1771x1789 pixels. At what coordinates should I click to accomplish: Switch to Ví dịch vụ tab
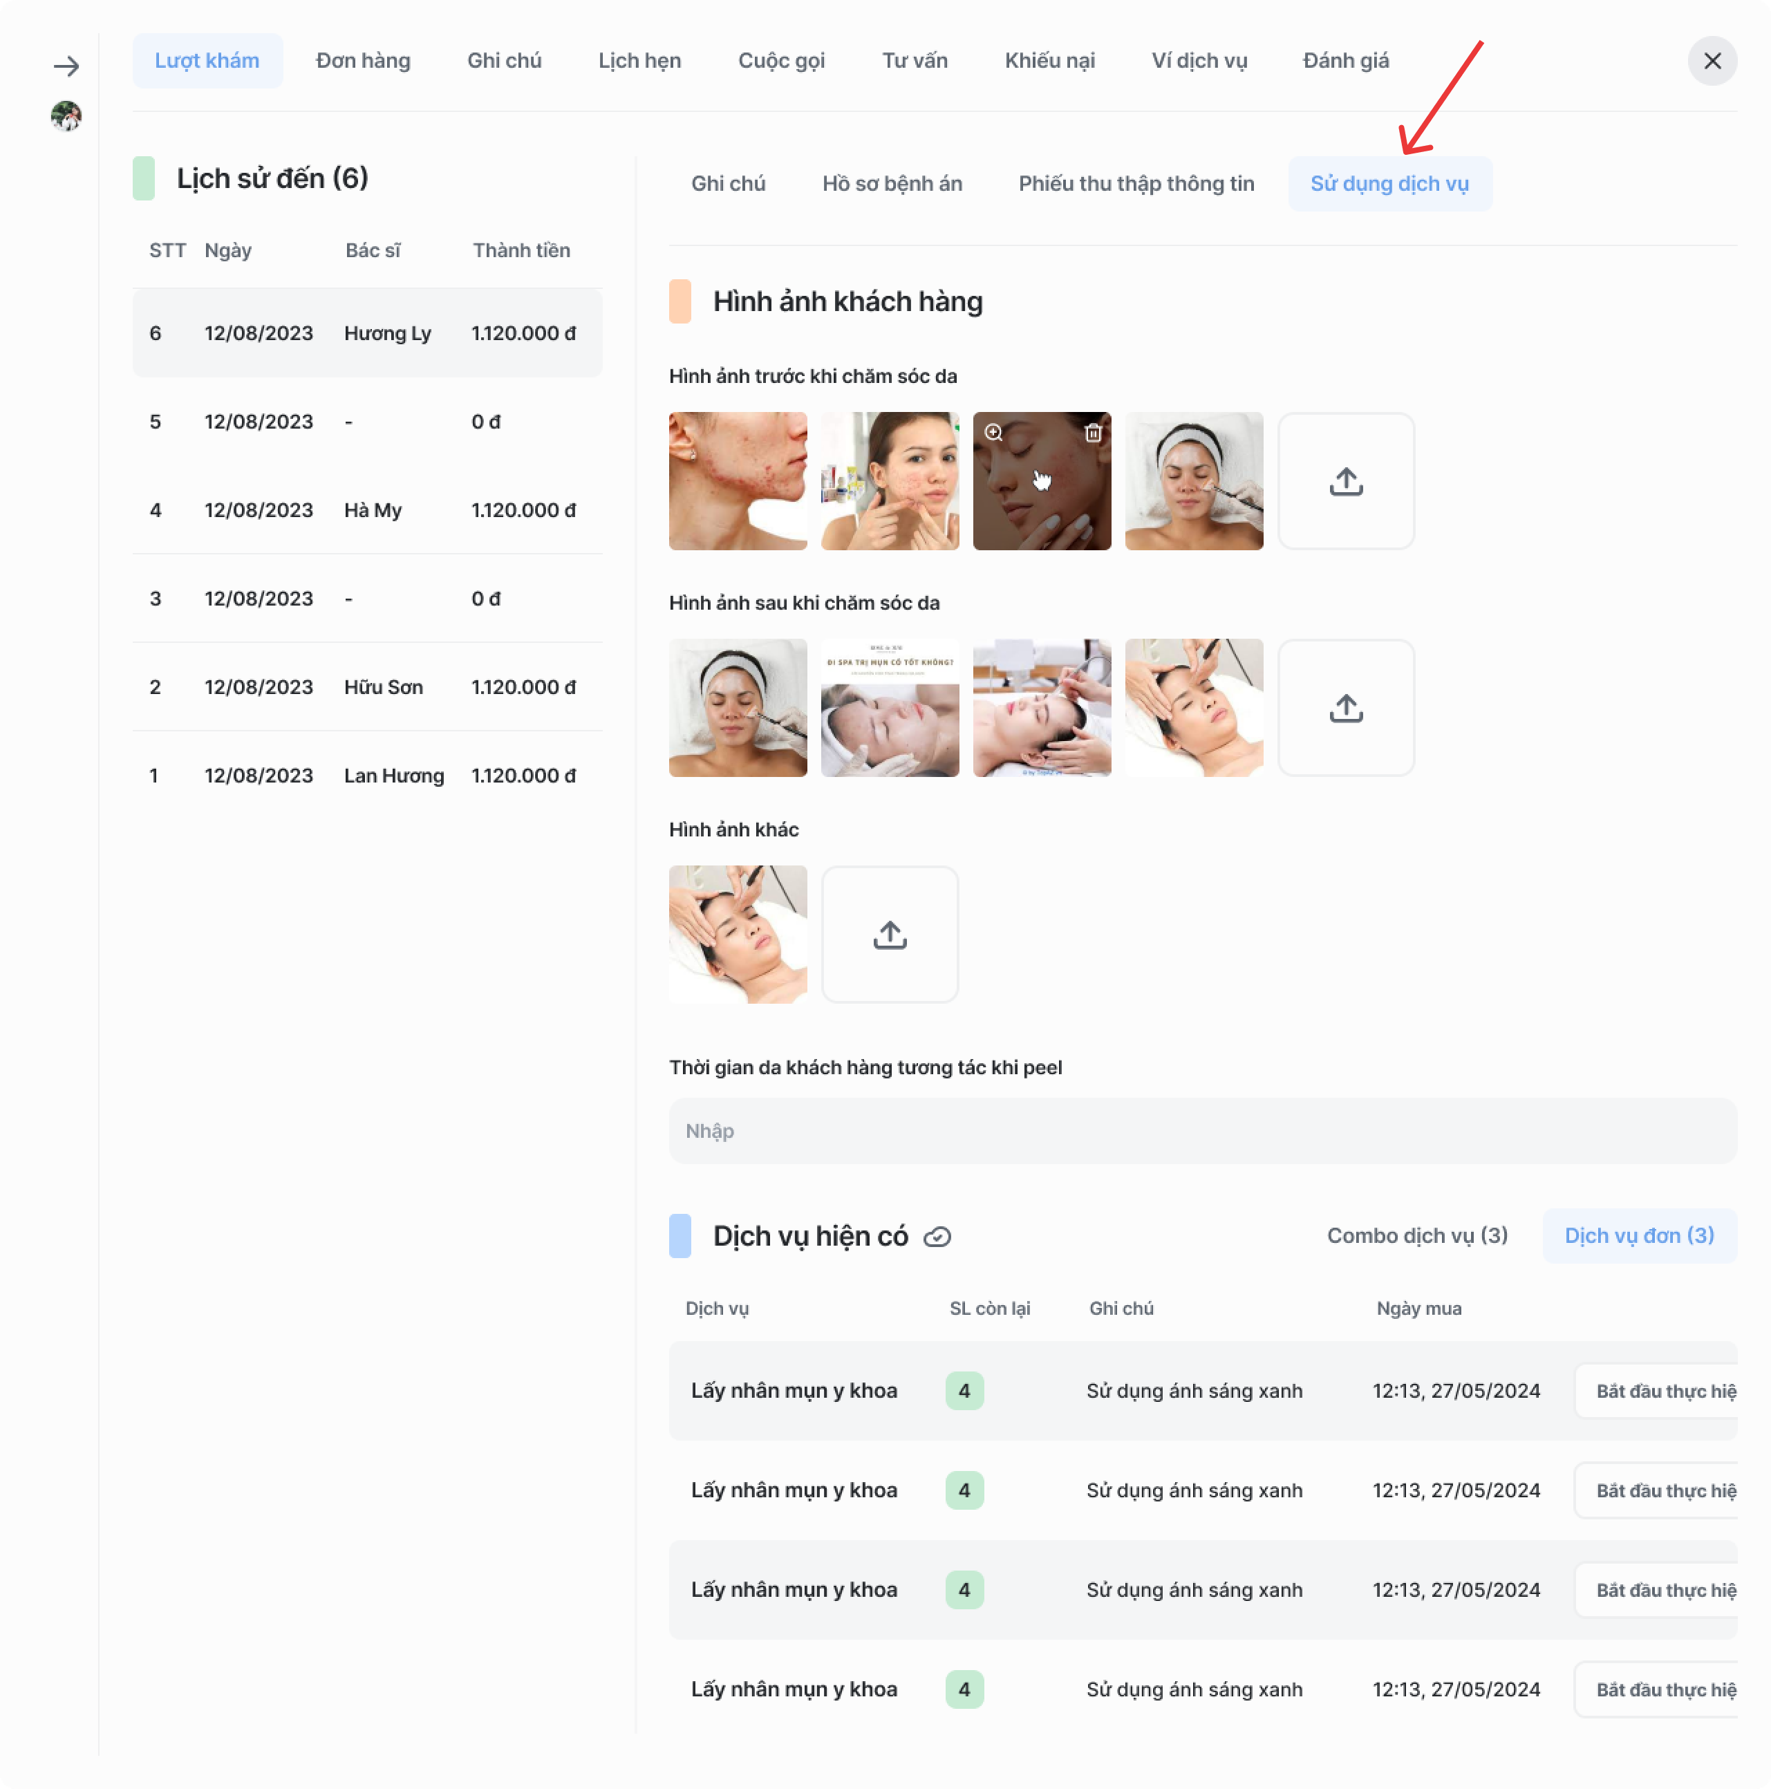(x=1199, y=61)
